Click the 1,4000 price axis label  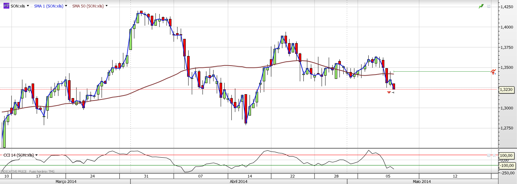(507, 27)
